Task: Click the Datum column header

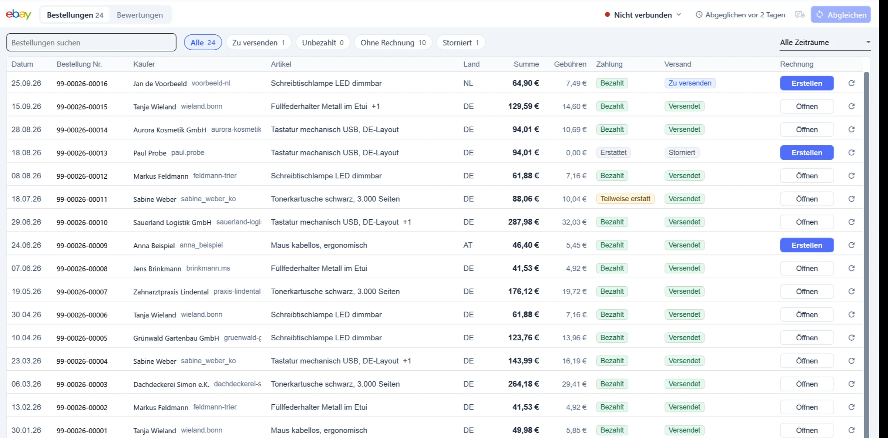Action: coord(22,64)
